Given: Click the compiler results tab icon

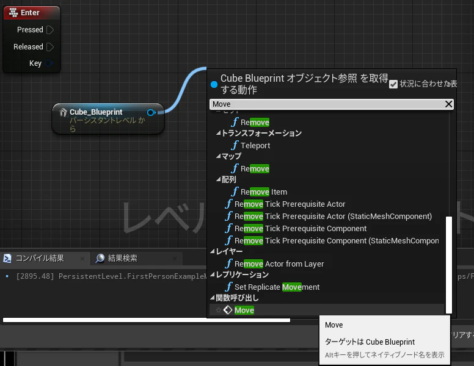Looking at the screenshot, I should click(x=7, y=259).
